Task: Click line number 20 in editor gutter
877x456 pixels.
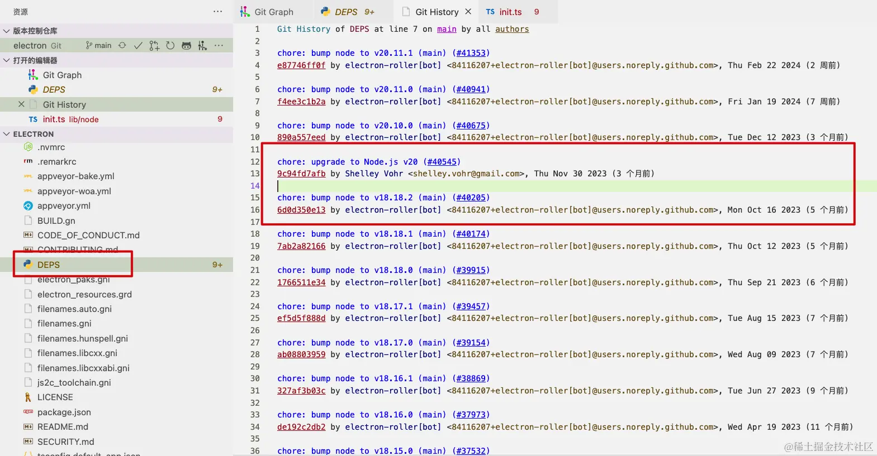Action: coord(255,258)
